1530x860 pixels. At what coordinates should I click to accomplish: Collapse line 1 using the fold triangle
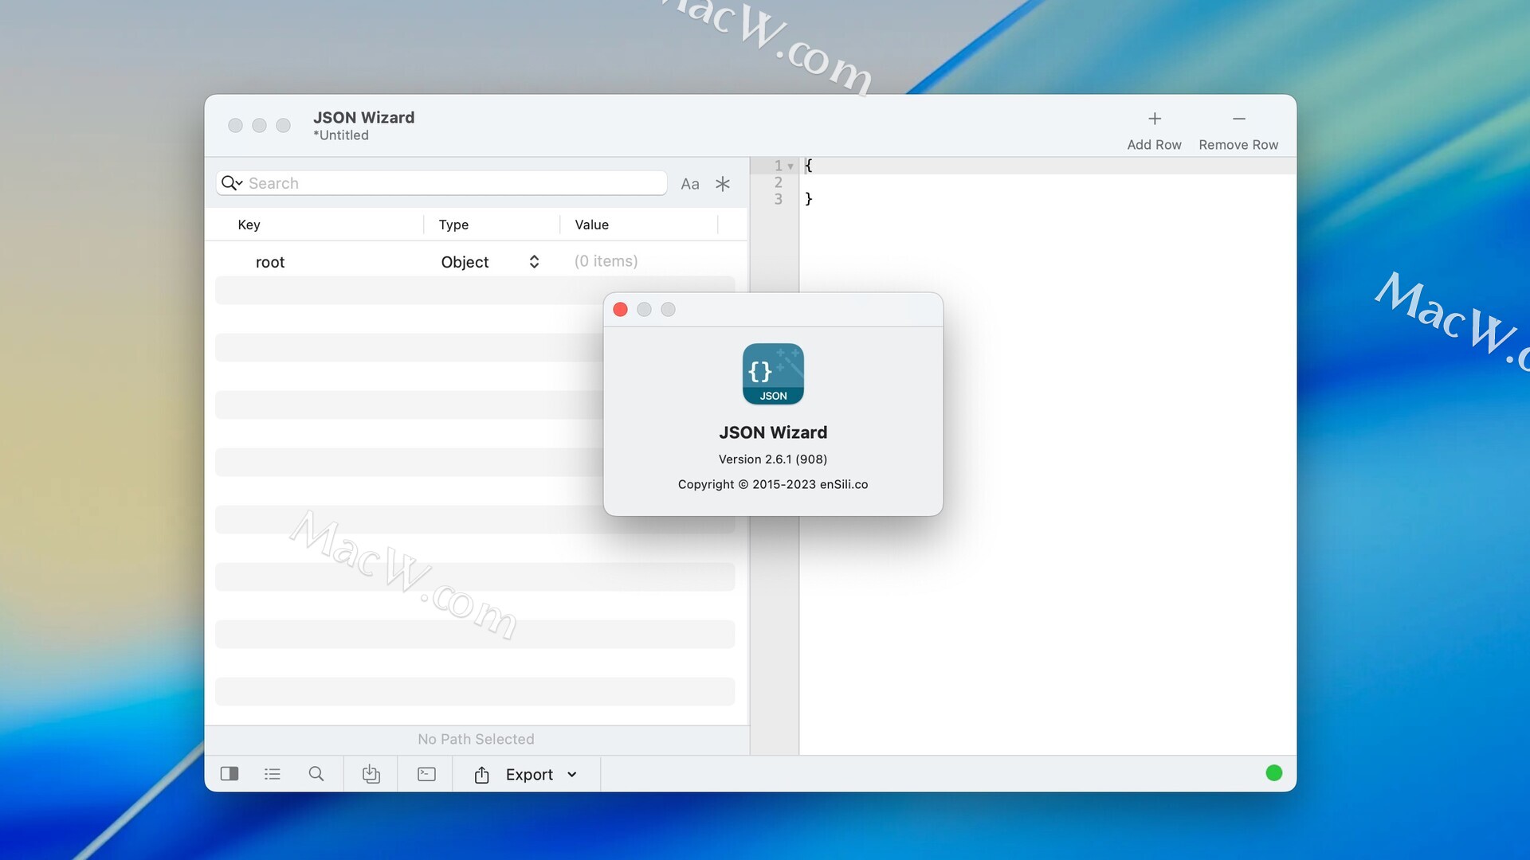(790, 166)
